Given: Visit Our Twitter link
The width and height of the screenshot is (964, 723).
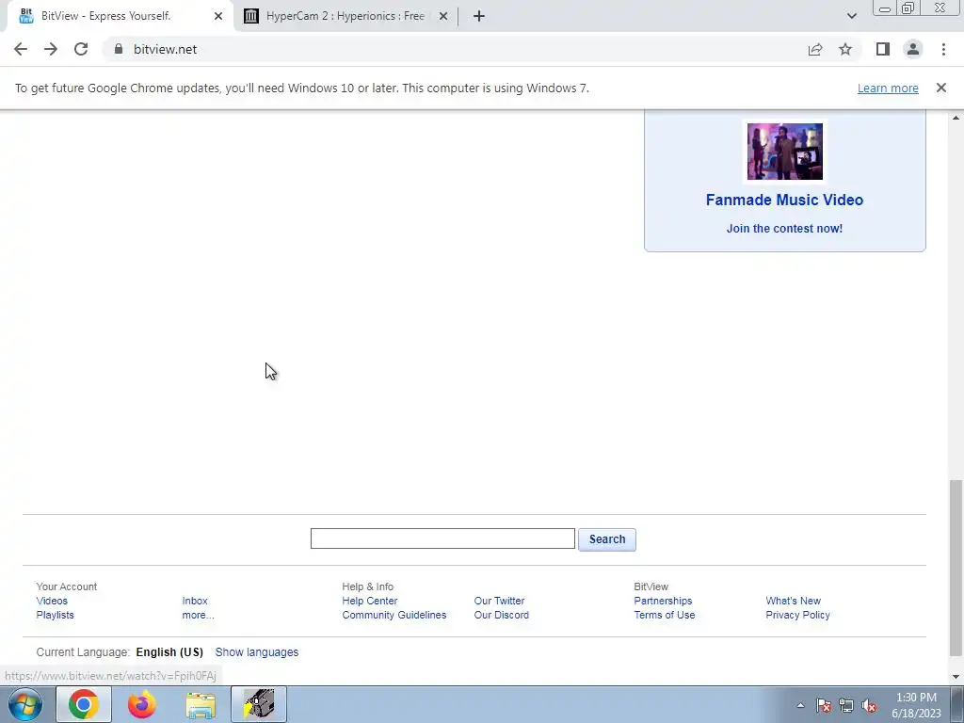Looking at the screenshot, I should click(499, 601).
